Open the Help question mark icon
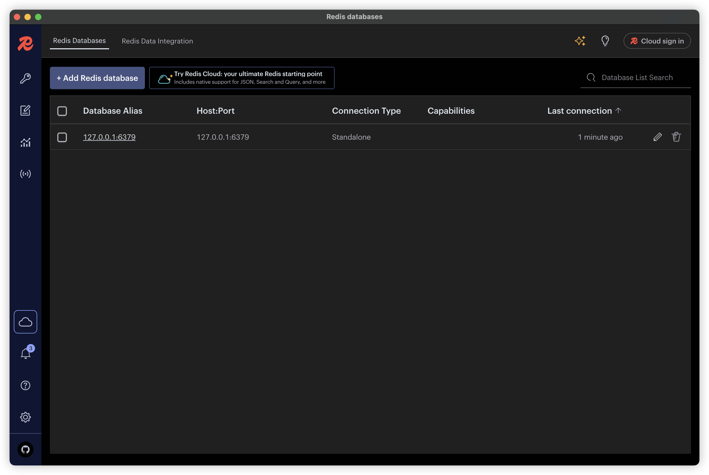Screen dimensions: 709x475 25,385
